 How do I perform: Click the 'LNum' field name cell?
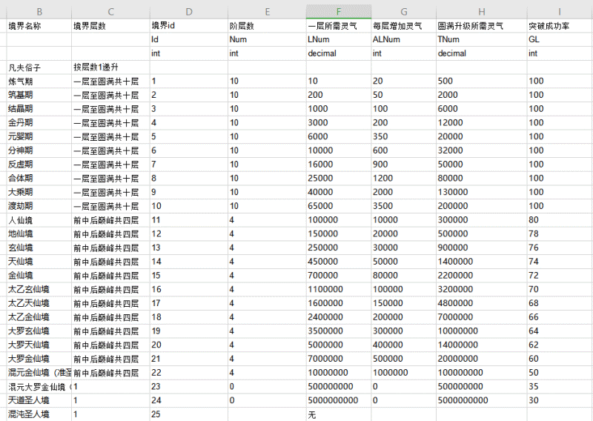(339, 40)
